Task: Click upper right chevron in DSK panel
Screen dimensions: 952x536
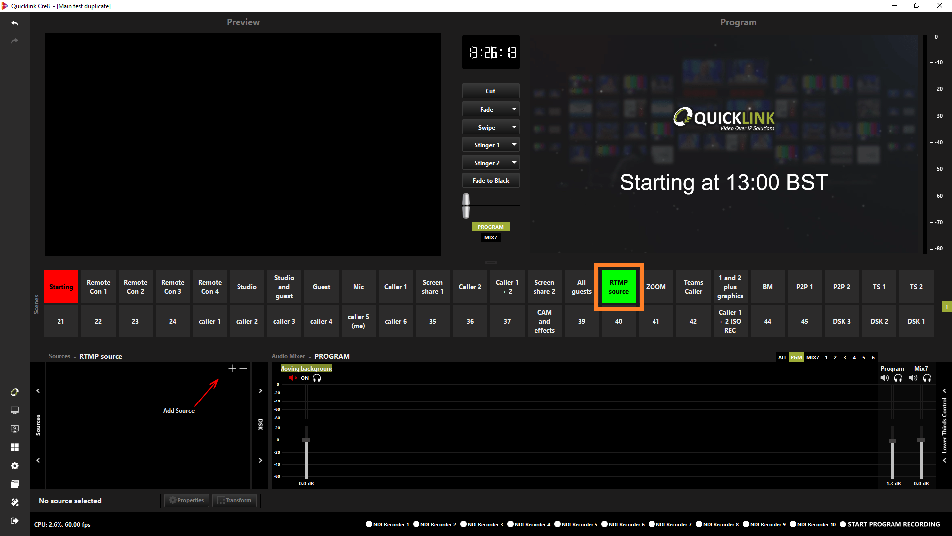Action: point(260,391)
